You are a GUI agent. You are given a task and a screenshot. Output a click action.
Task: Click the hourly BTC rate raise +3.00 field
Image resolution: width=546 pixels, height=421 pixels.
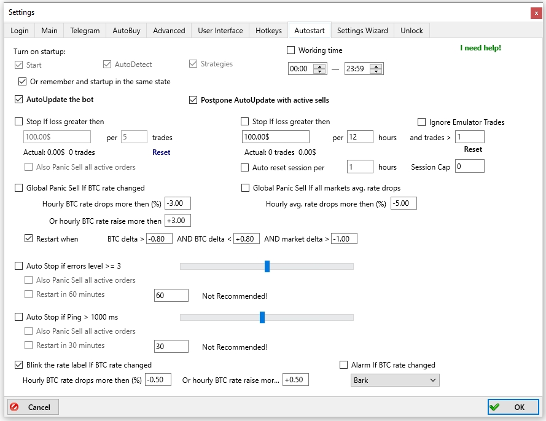tap(177, 220)
